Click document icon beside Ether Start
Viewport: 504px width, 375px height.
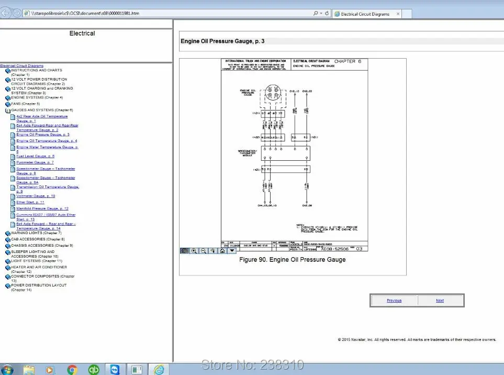click(13, 203)
